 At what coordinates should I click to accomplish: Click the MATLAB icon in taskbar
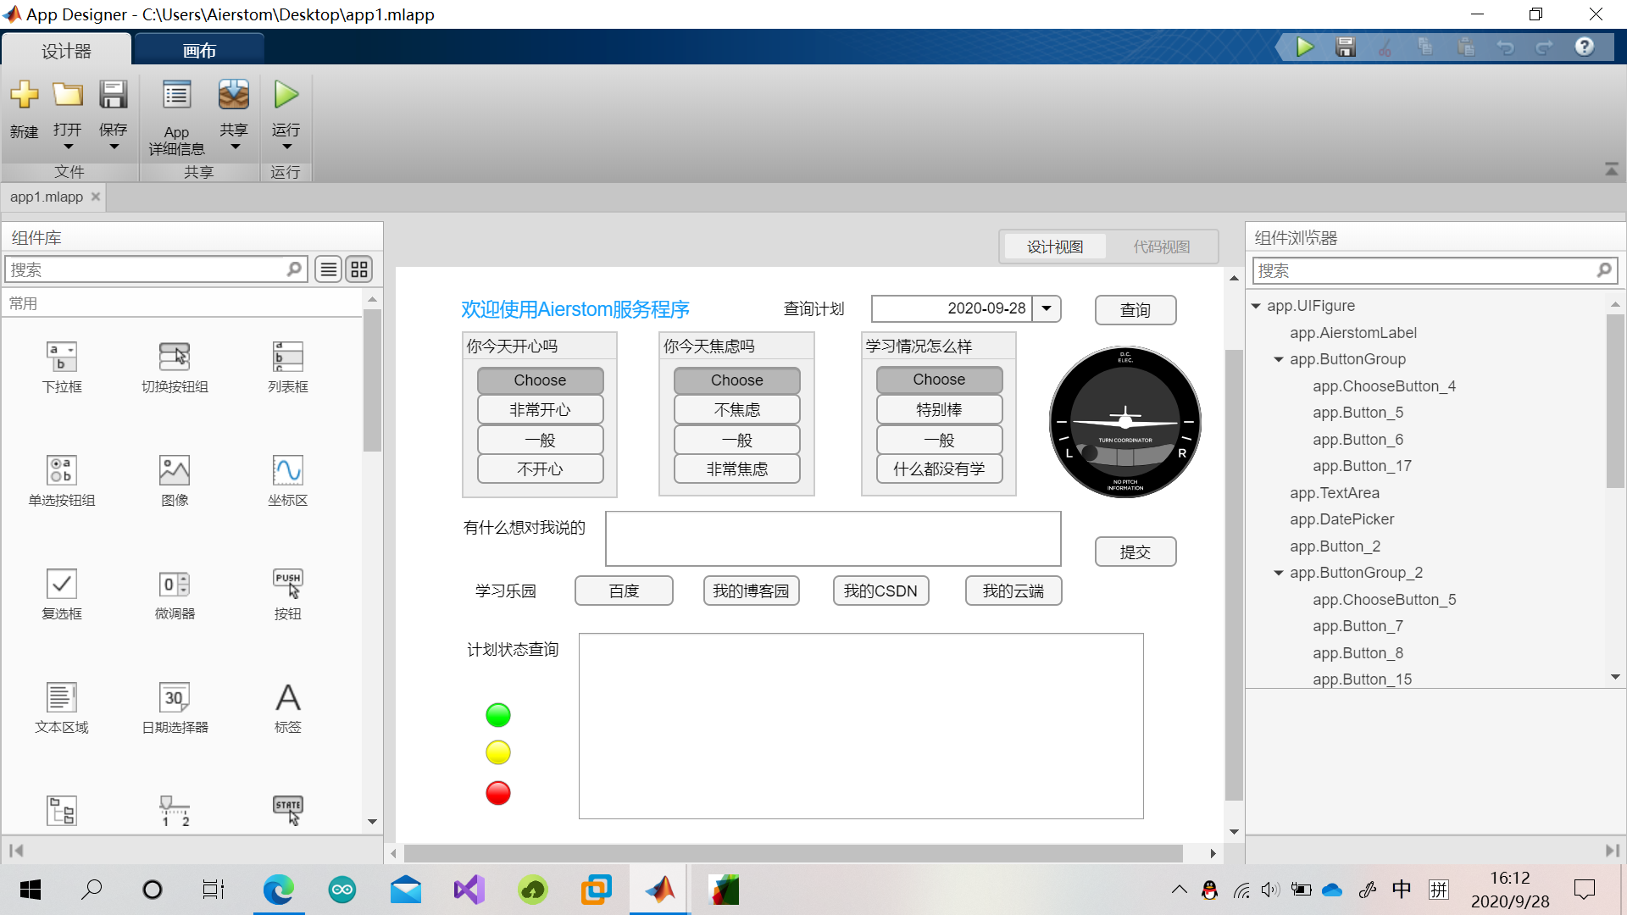point(659,890)
